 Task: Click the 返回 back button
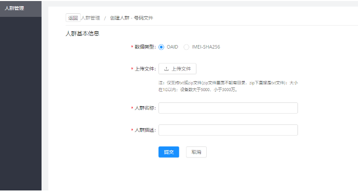pyautogui.click(x=73, y=18)
